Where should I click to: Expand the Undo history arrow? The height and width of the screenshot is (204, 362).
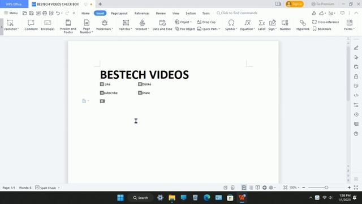(62, 13)
